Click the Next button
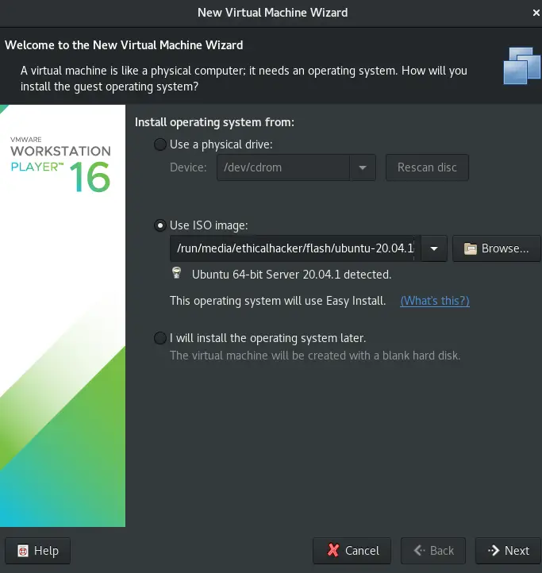 [509, 550]
